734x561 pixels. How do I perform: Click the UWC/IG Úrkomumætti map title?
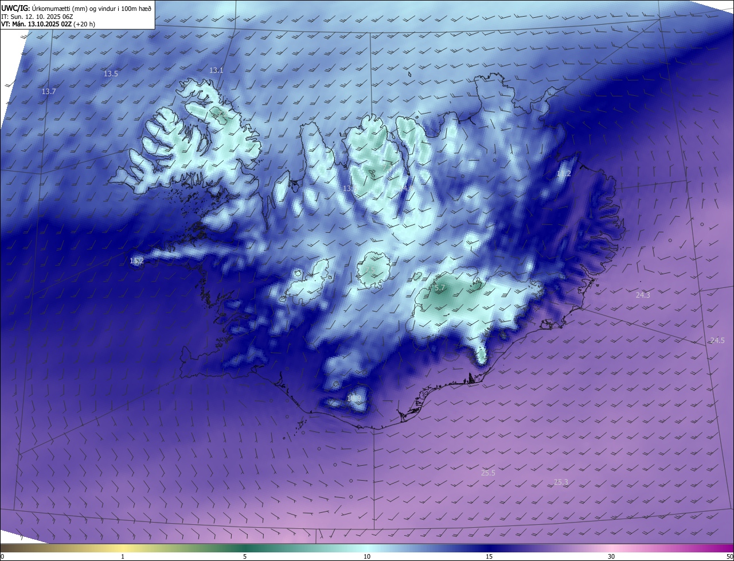(76, 8)
